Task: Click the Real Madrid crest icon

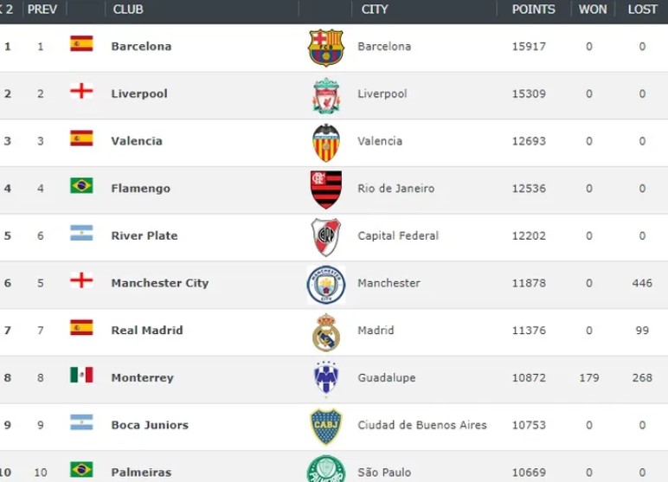Action: pos(326,331)
